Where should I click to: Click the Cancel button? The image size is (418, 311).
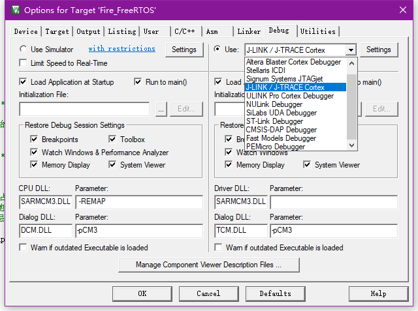pyautogui.click(x=209, y=293)
